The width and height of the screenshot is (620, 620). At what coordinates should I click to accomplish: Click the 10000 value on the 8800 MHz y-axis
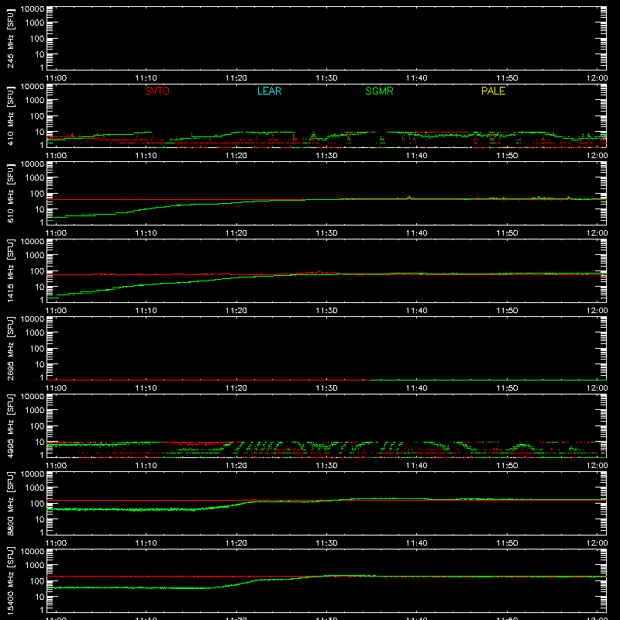[33, 474]
